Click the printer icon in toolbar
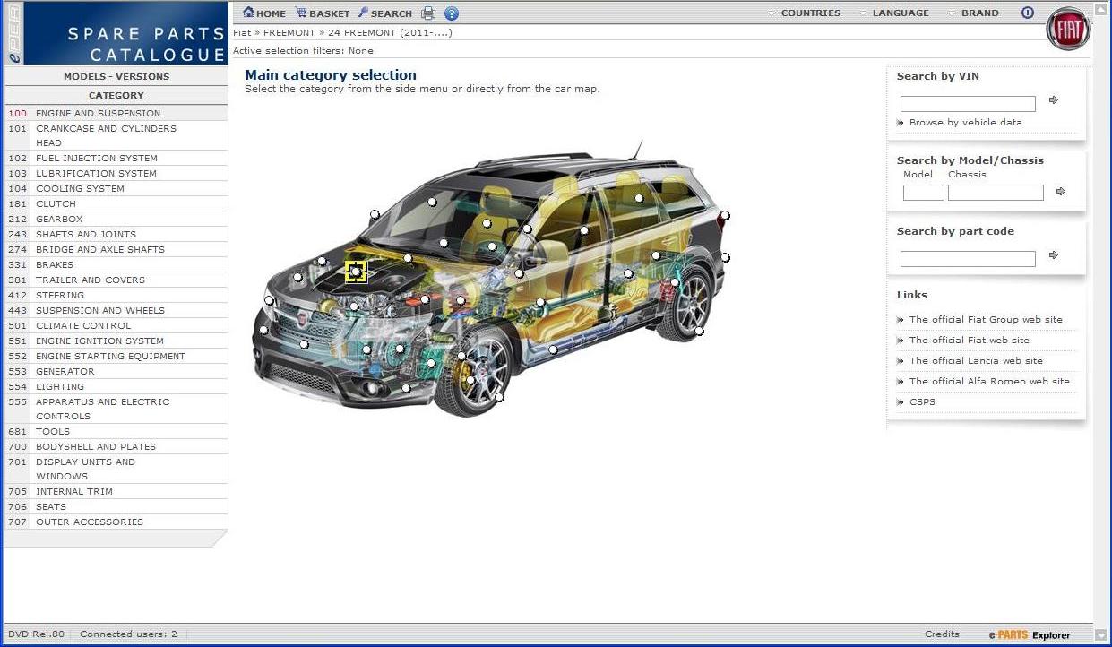The width and height of the screenshot is (1112, 647). [428, 13]
